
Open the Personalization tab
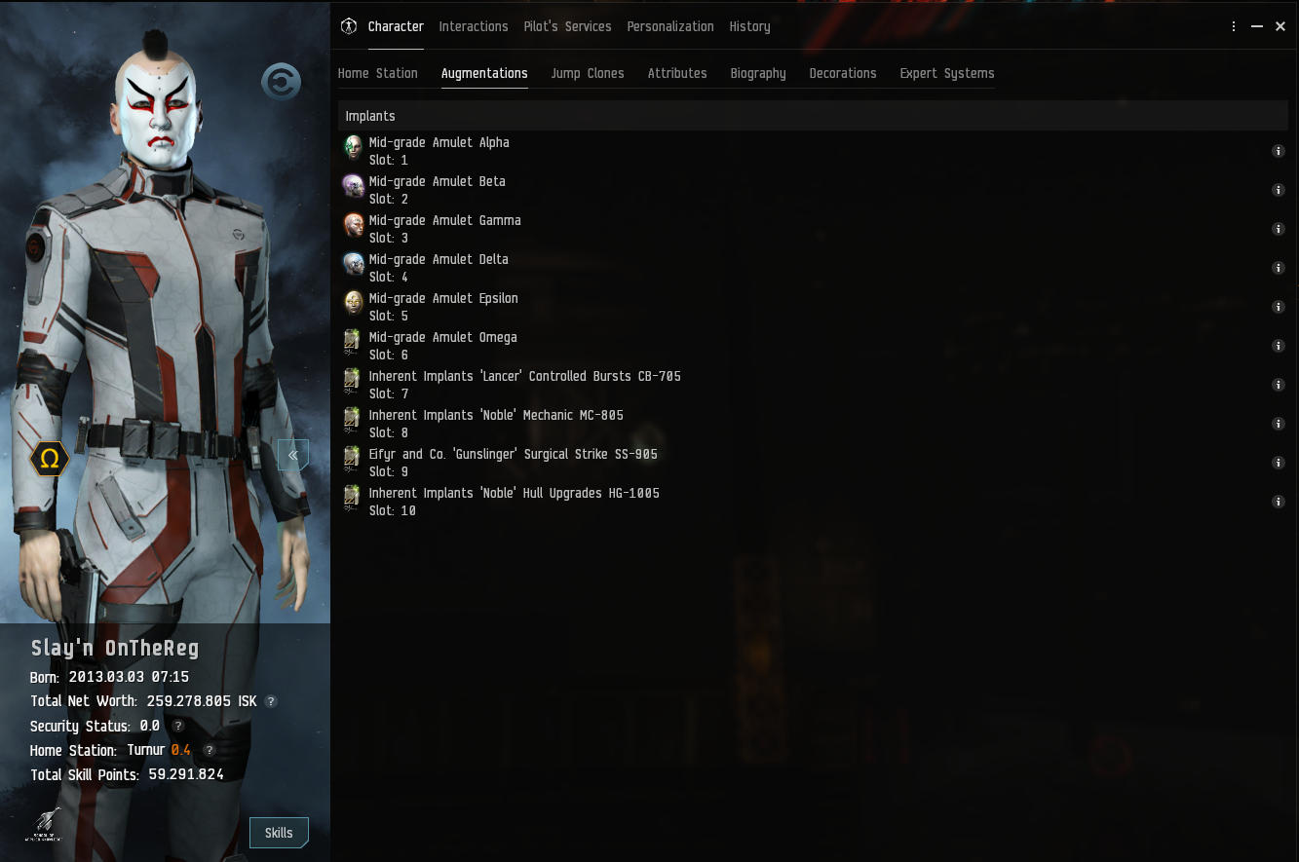(670, 26)
